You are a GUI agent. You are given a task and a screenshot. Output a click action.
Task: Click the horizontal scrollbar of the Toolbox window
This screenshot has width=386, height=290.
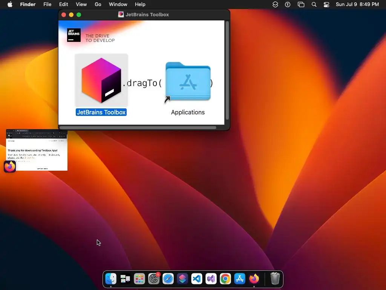point(138,128)
